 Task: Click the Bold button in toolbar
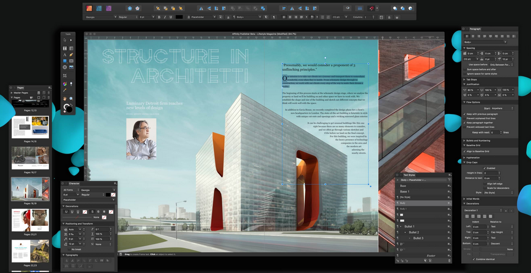click(x=159, y=17)
